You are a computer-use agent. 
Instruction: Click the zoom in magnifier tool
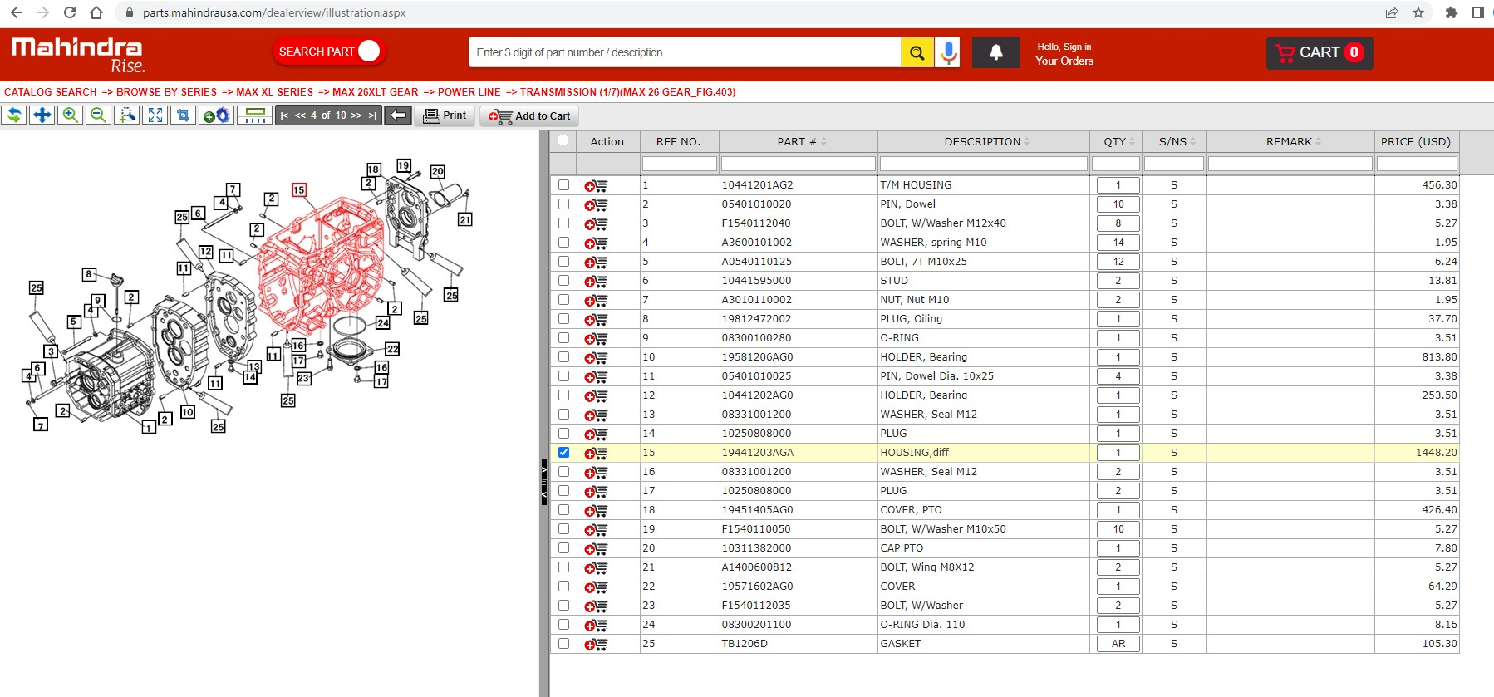71,115
